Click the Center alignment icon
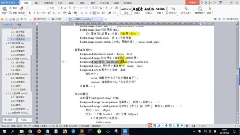 tap(86, 13)
